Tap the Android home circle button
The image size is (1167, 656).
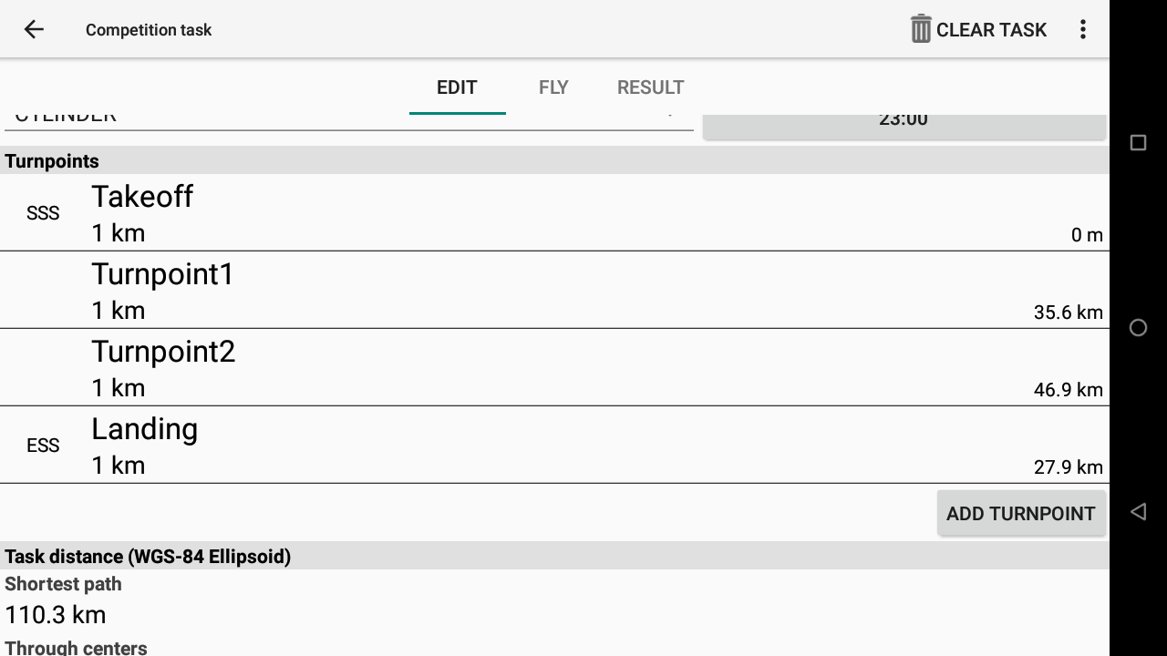click(x=1138, y=328)
